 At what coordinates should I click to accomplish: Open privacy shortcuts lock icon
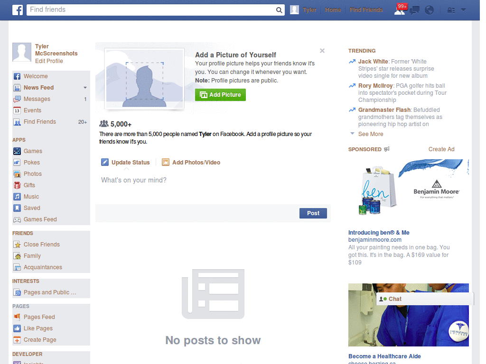pyautogui.click(x=451, y=10)
